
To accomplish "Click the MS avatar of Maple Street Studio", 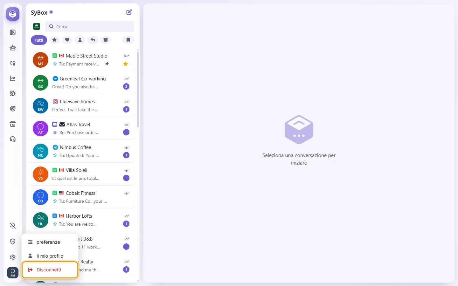I will [41, 60].
